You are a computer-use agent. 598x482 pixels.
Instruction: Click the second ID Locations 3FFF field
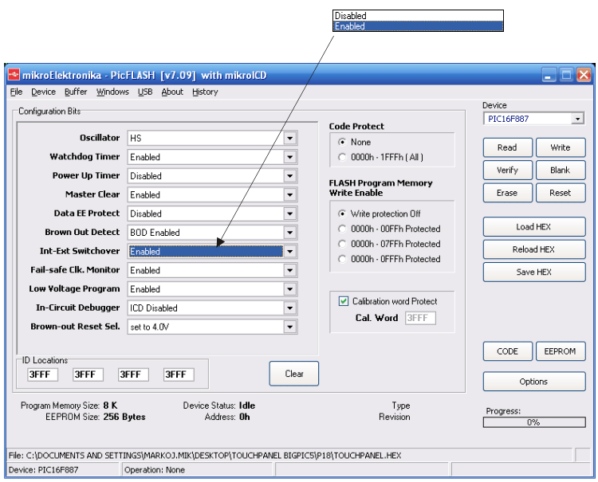point(88,374)
